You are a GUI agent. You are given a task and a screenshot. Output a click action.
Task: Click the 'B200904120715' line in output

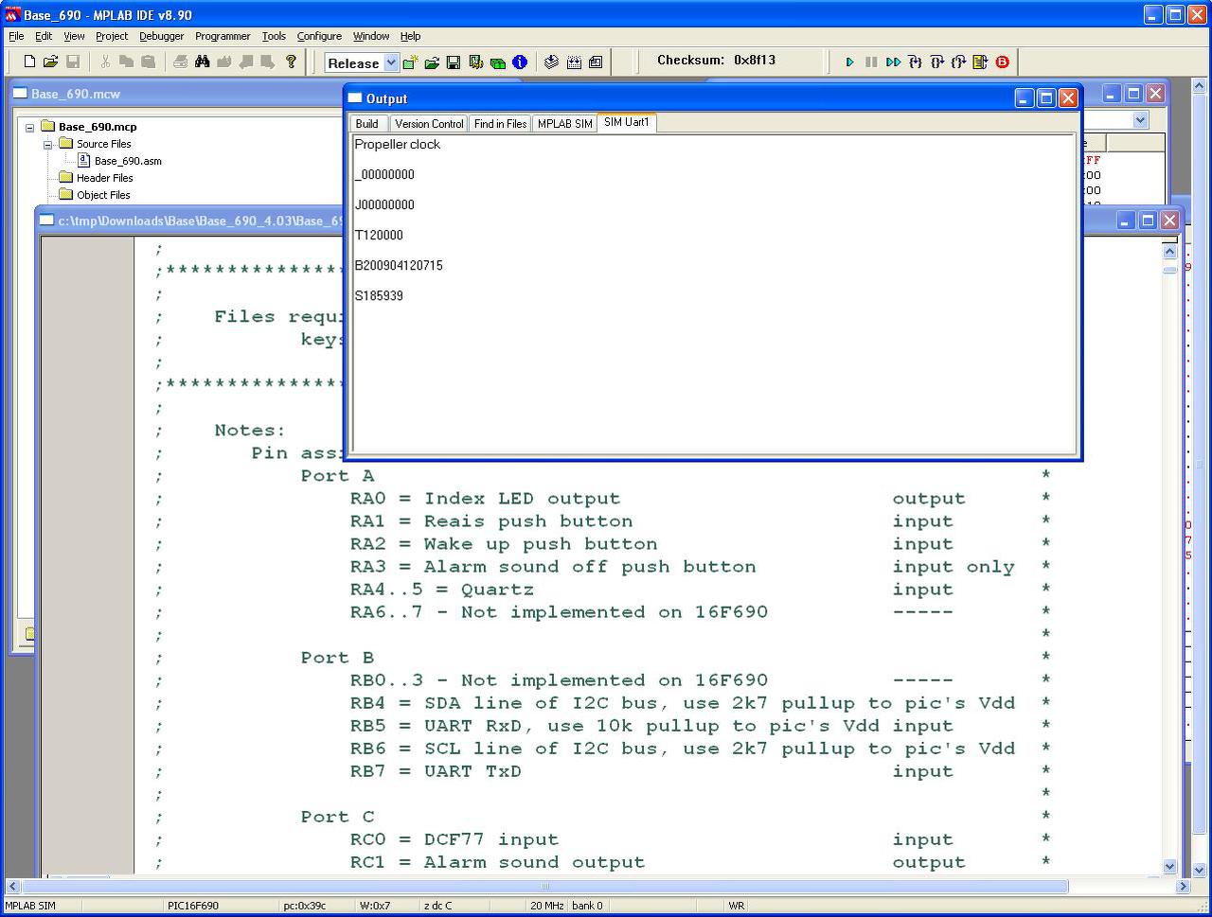coord(399,266)
